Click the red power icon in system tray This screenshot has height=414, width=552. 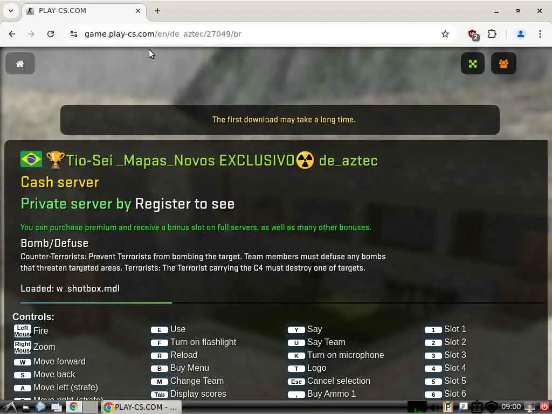544,407
